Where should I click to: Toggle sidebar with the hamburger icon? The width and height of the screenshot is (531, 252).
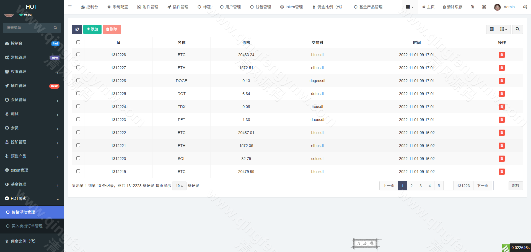(x=70, y=7)
